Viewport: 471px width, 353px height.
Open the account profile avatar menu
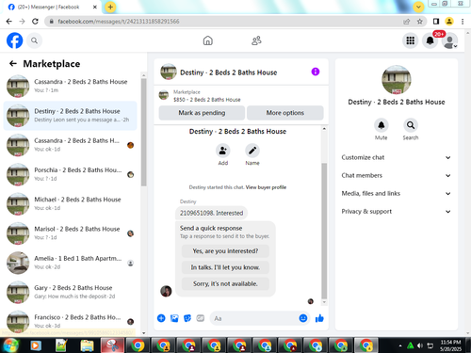(449, 41)
